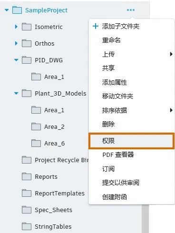Open the 上传 submenu arrow

171,54
